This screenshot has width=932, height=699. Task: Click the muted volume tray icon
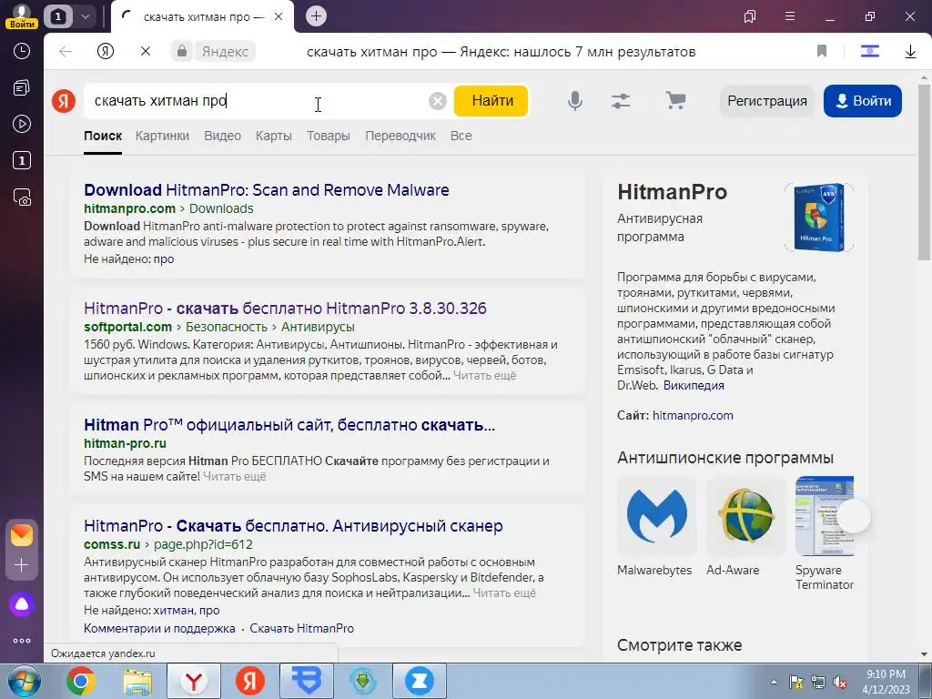pos(840,683)
